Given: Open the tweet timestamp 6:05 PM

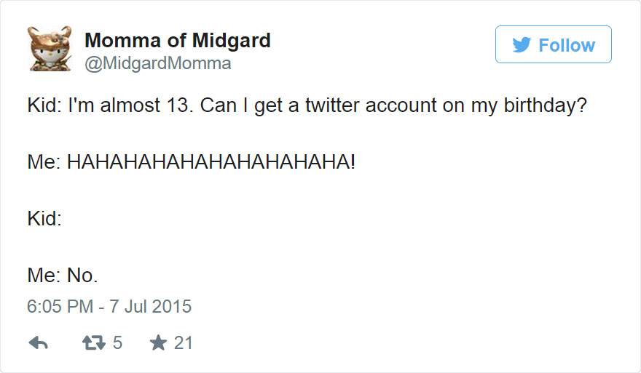Looking at the screenshot, I should 60,306.
